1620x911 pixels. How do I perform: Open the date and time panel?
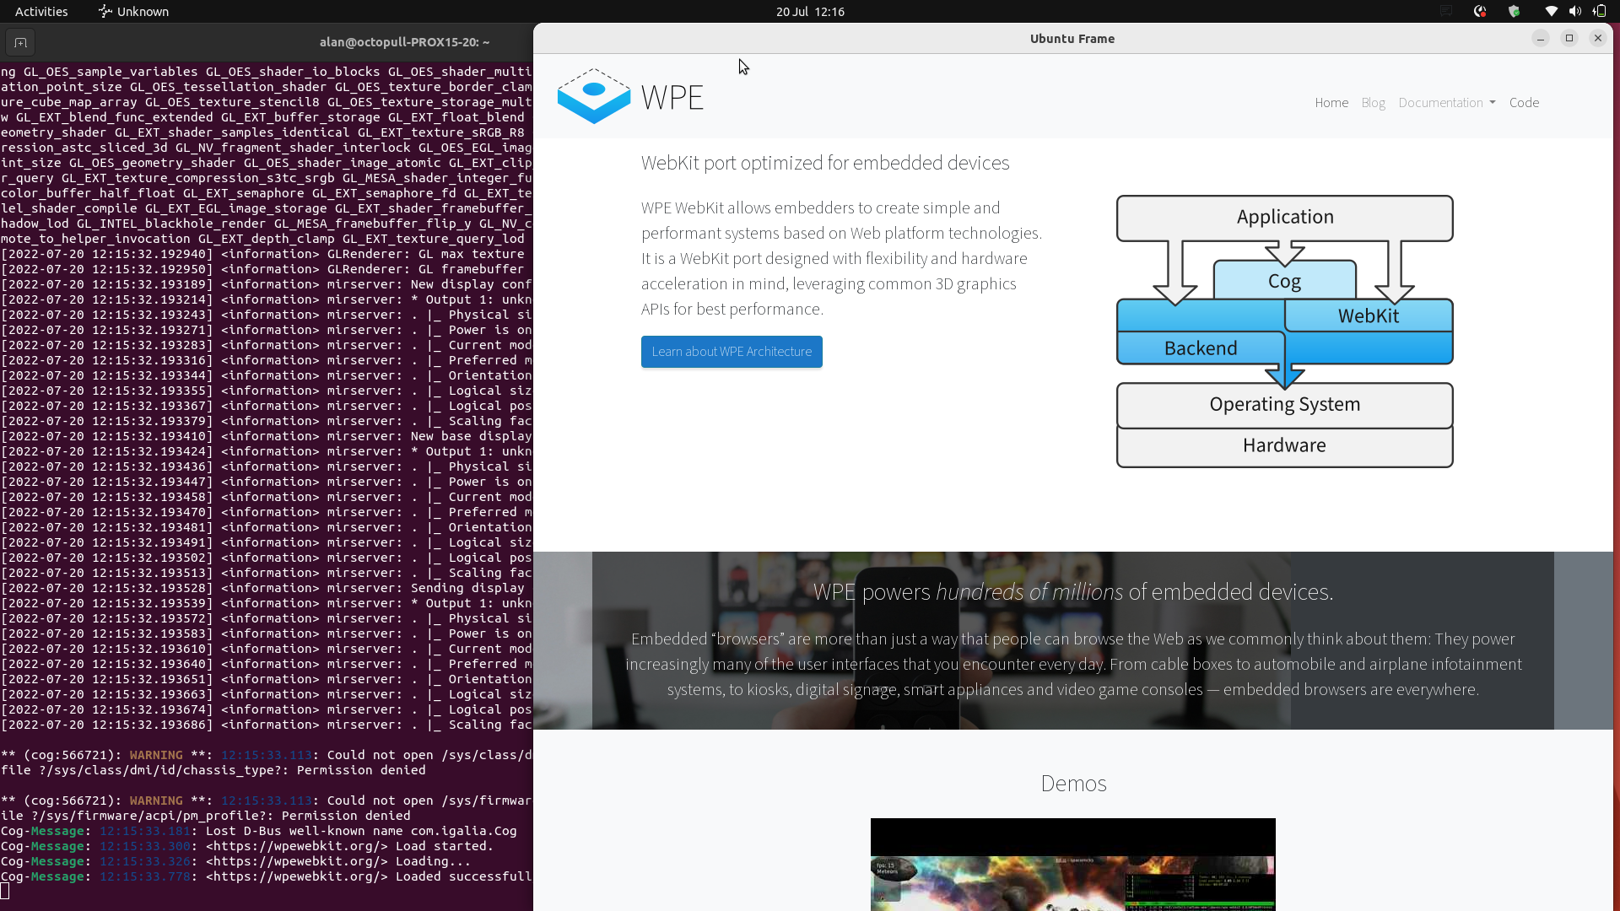click(x=809, y=12)
